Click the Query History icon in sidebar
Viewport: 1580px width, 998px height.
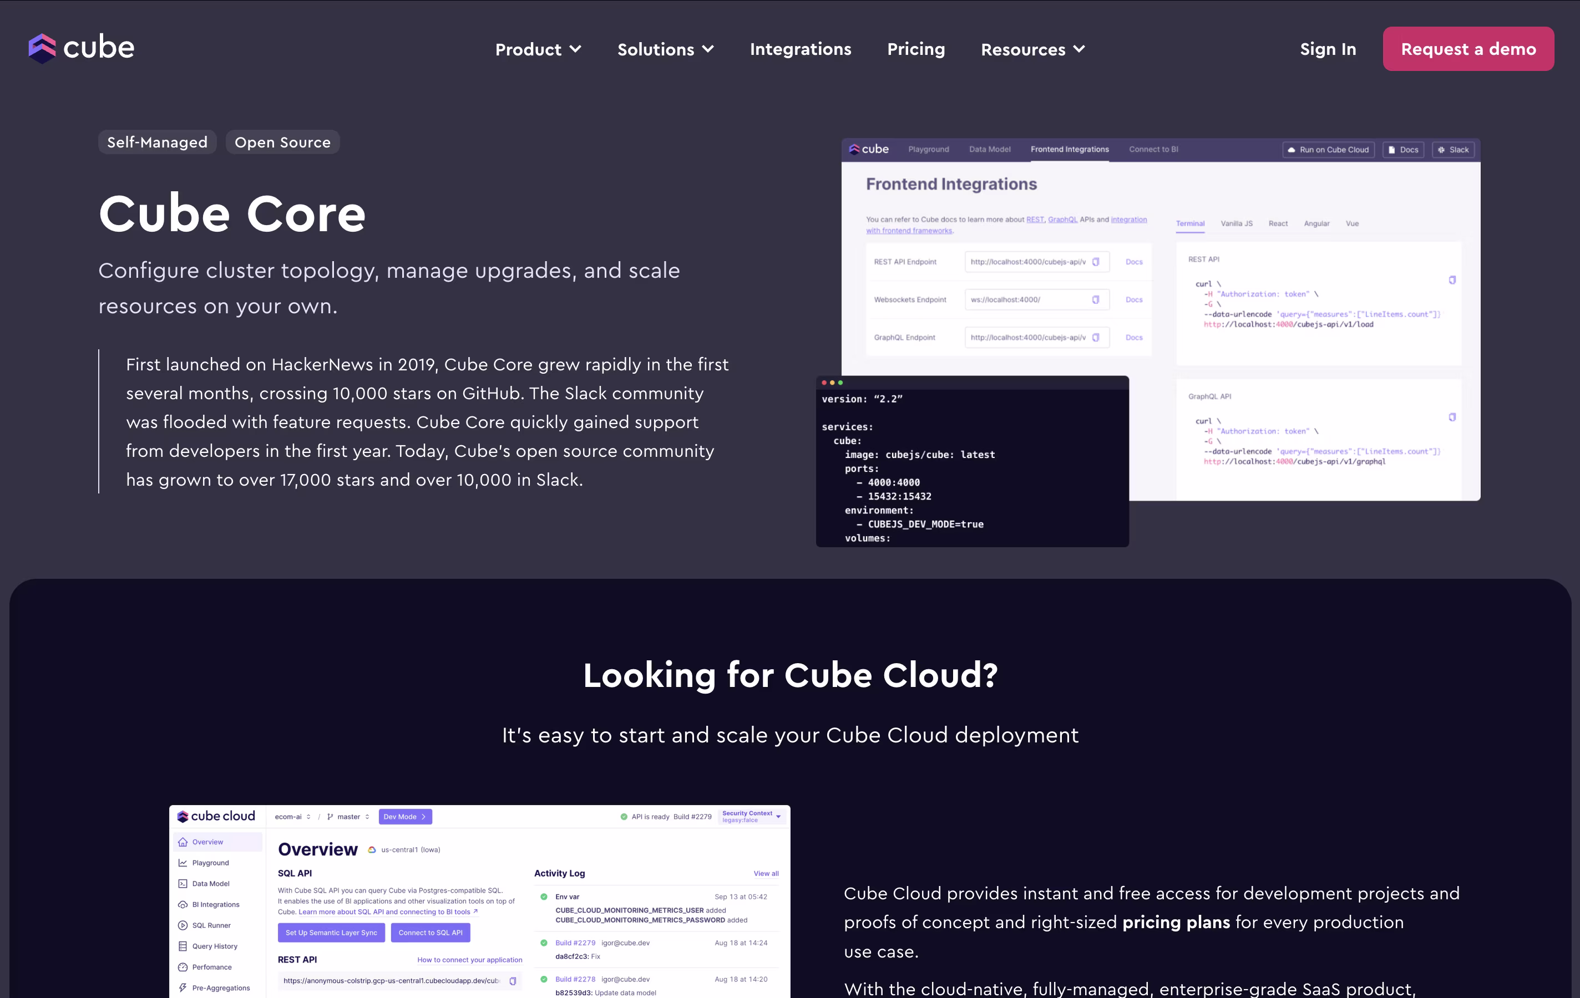[183, 946]
